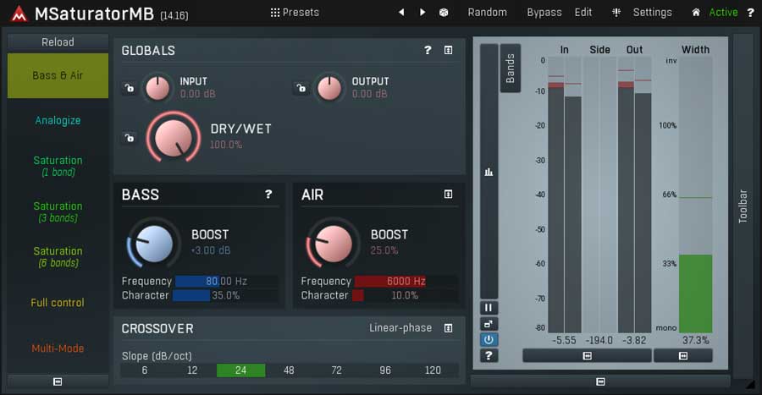Image resolution: width=762 pixels, height=395 pixels.
Task: Select the Analogize tab
Action: (x=58, y=120)
